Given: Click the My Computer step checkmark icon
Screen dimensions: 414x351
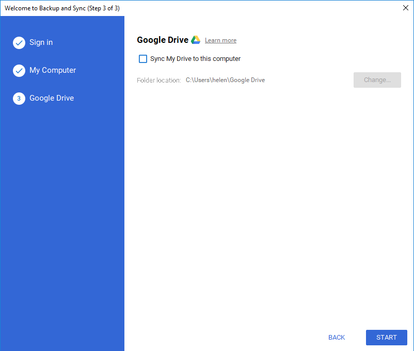Looking at the screenshot, I should coord(19,71).
